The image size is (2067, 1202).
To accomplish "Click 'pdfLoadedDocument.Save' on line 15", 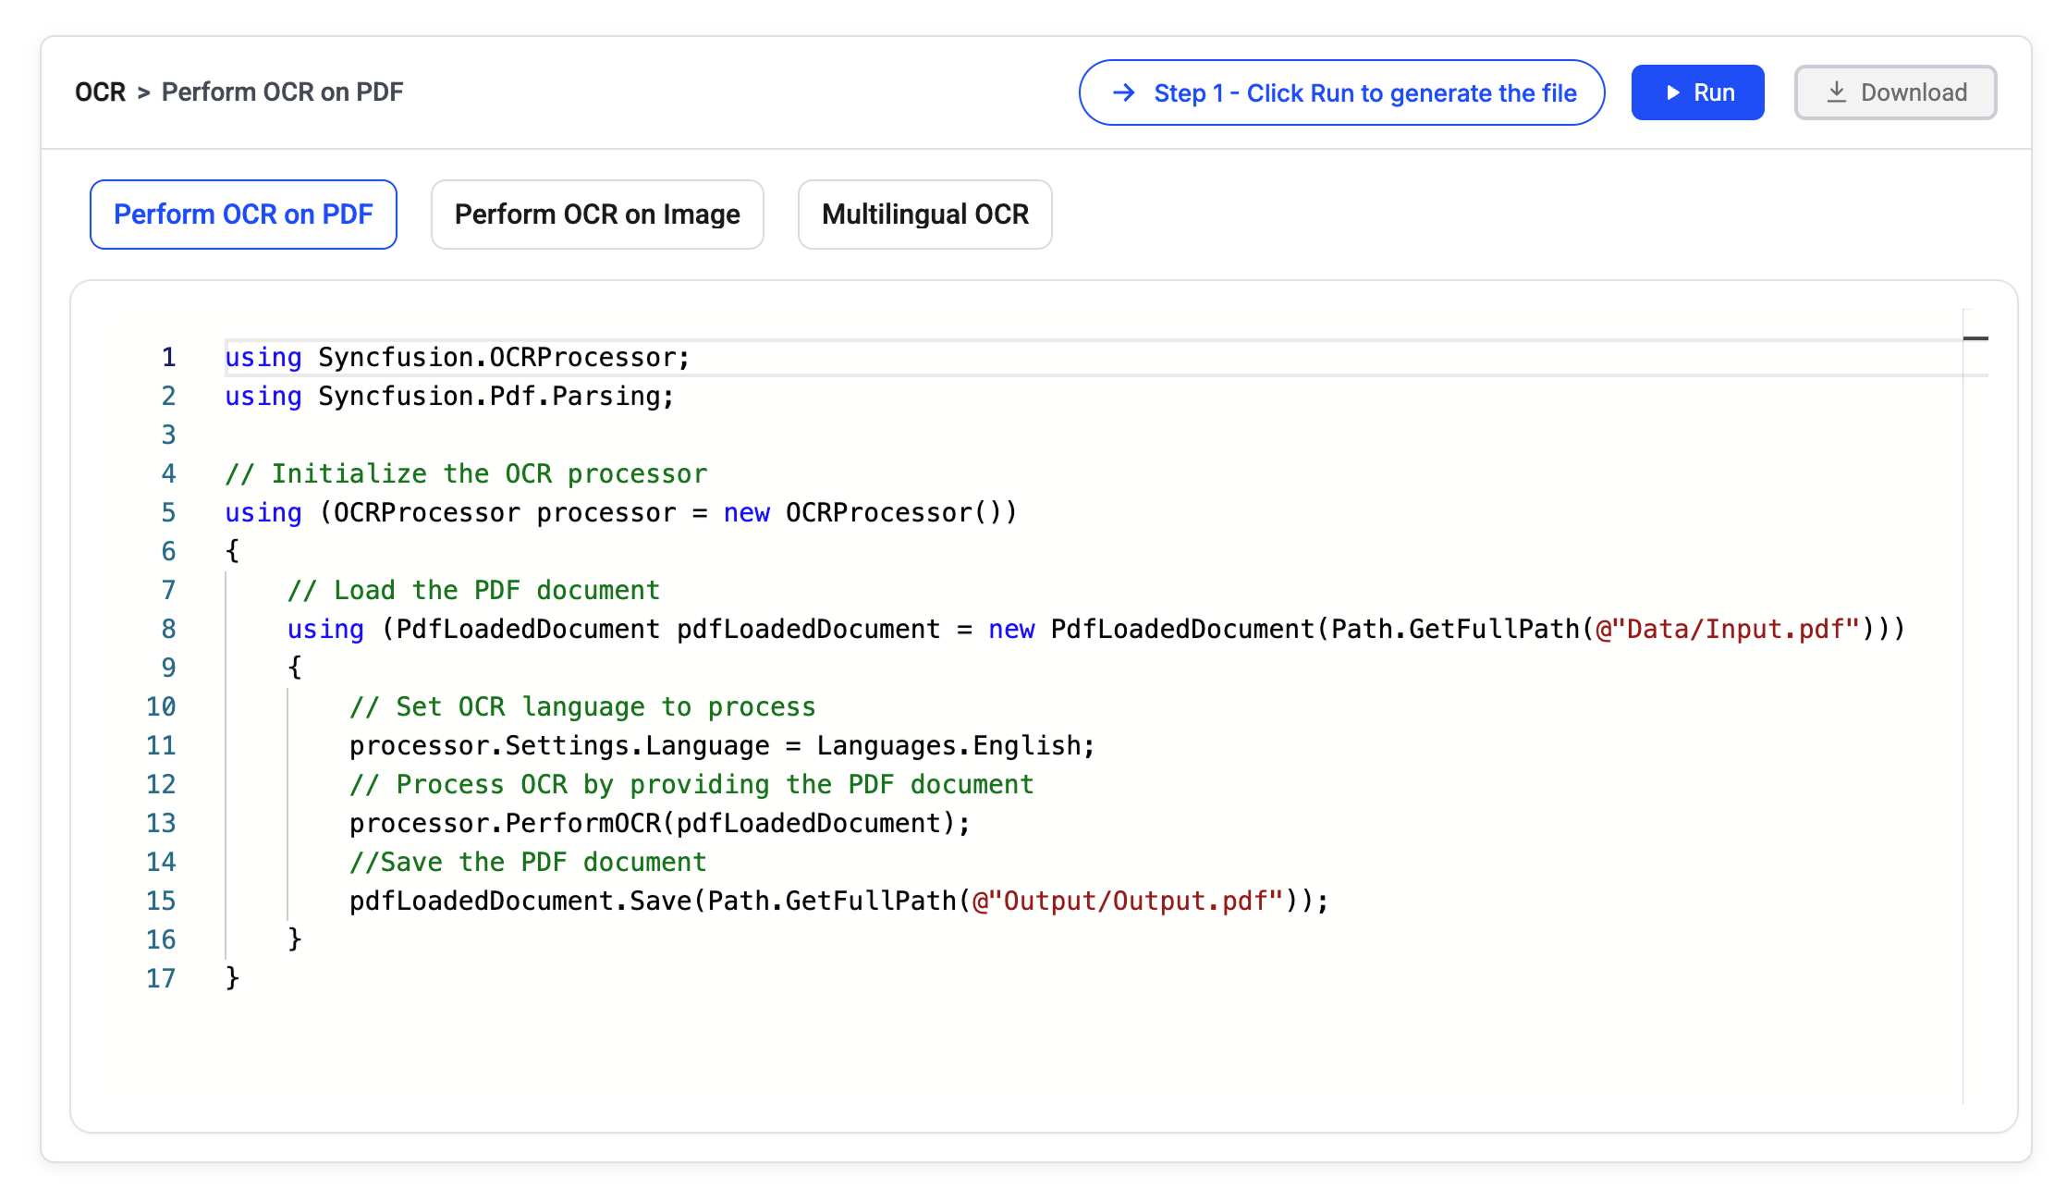I will point(520,901).
